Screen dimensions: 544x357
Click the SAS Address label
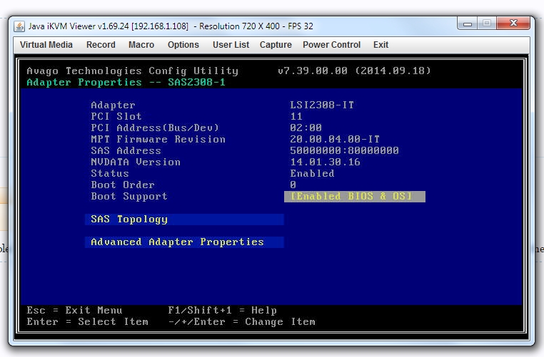(126, 150)
